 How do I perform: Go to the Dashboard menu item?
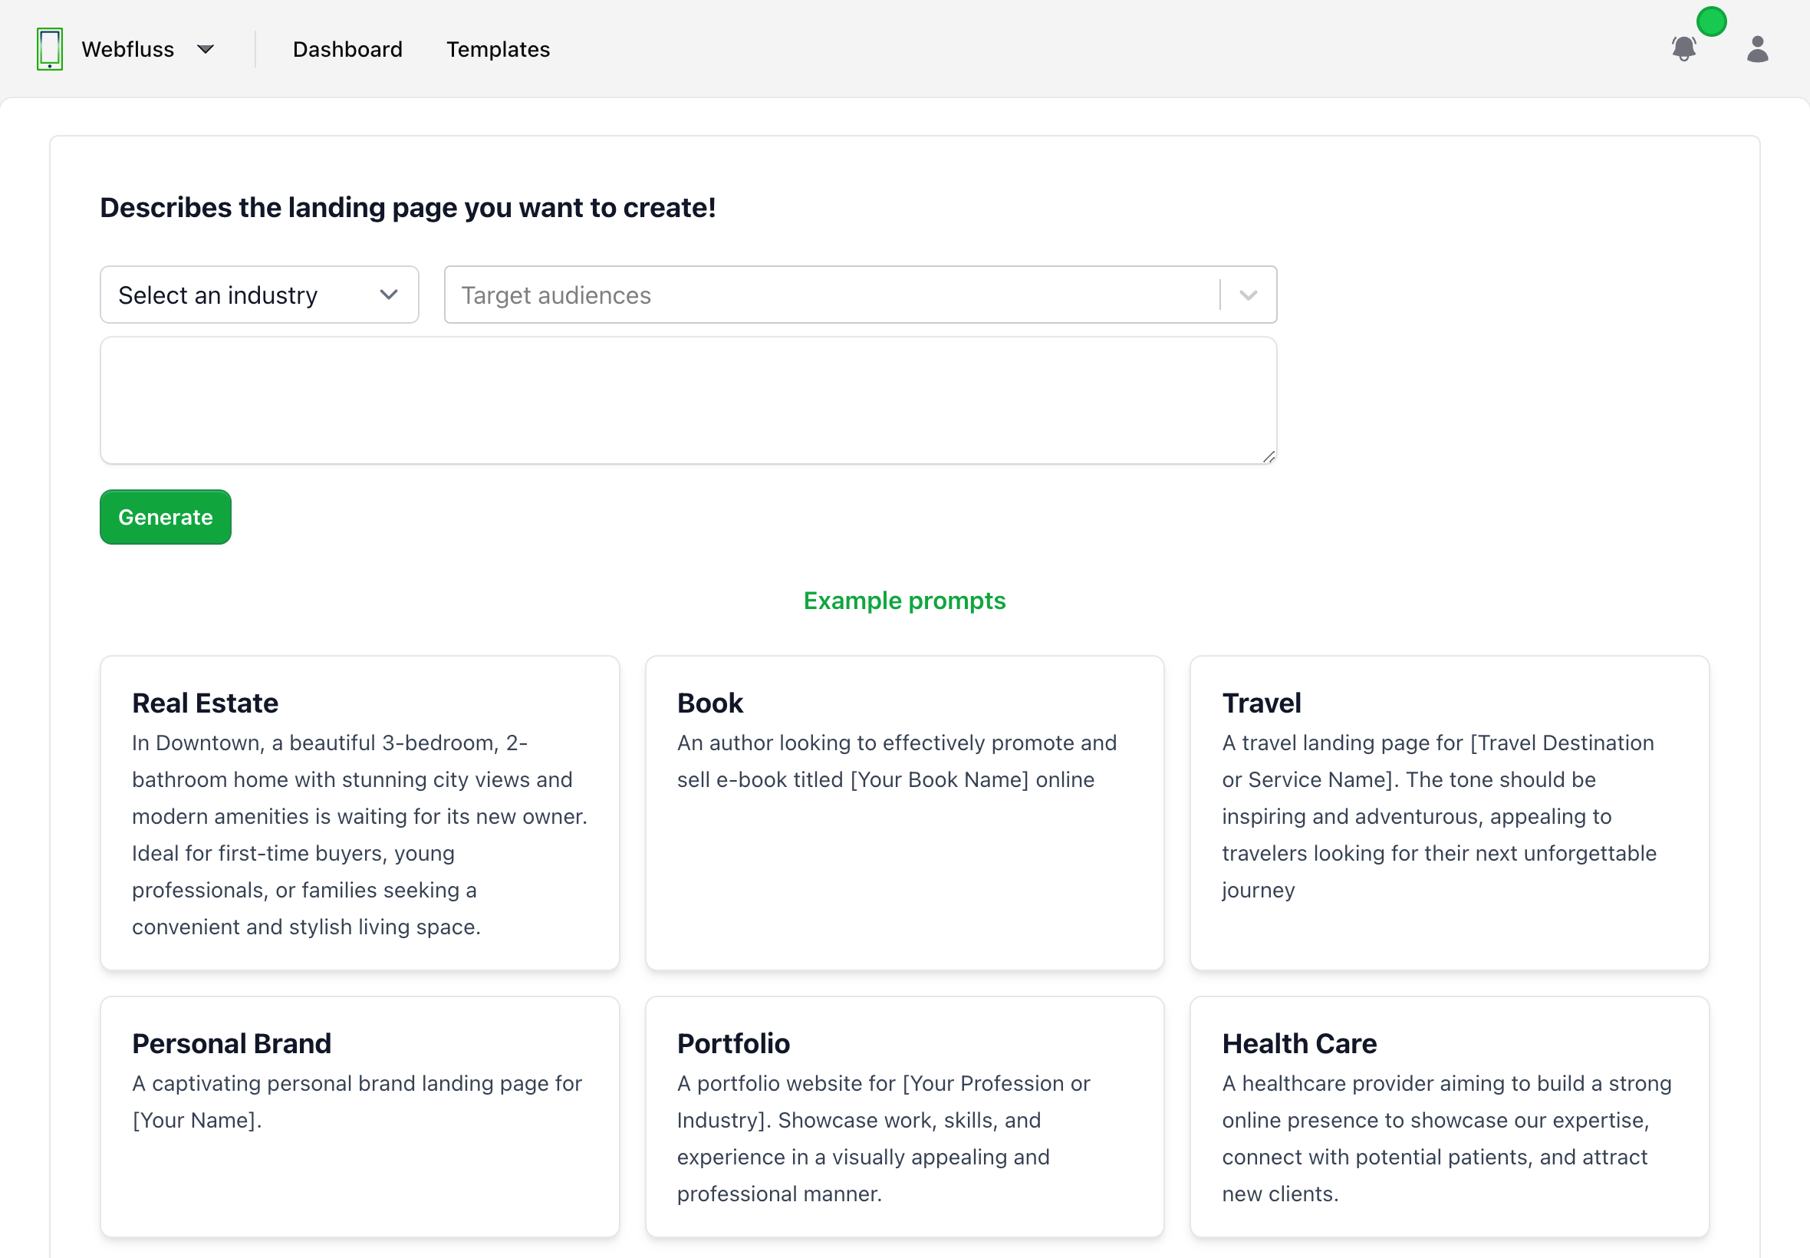pyautogui.click(x=347, y=49)
